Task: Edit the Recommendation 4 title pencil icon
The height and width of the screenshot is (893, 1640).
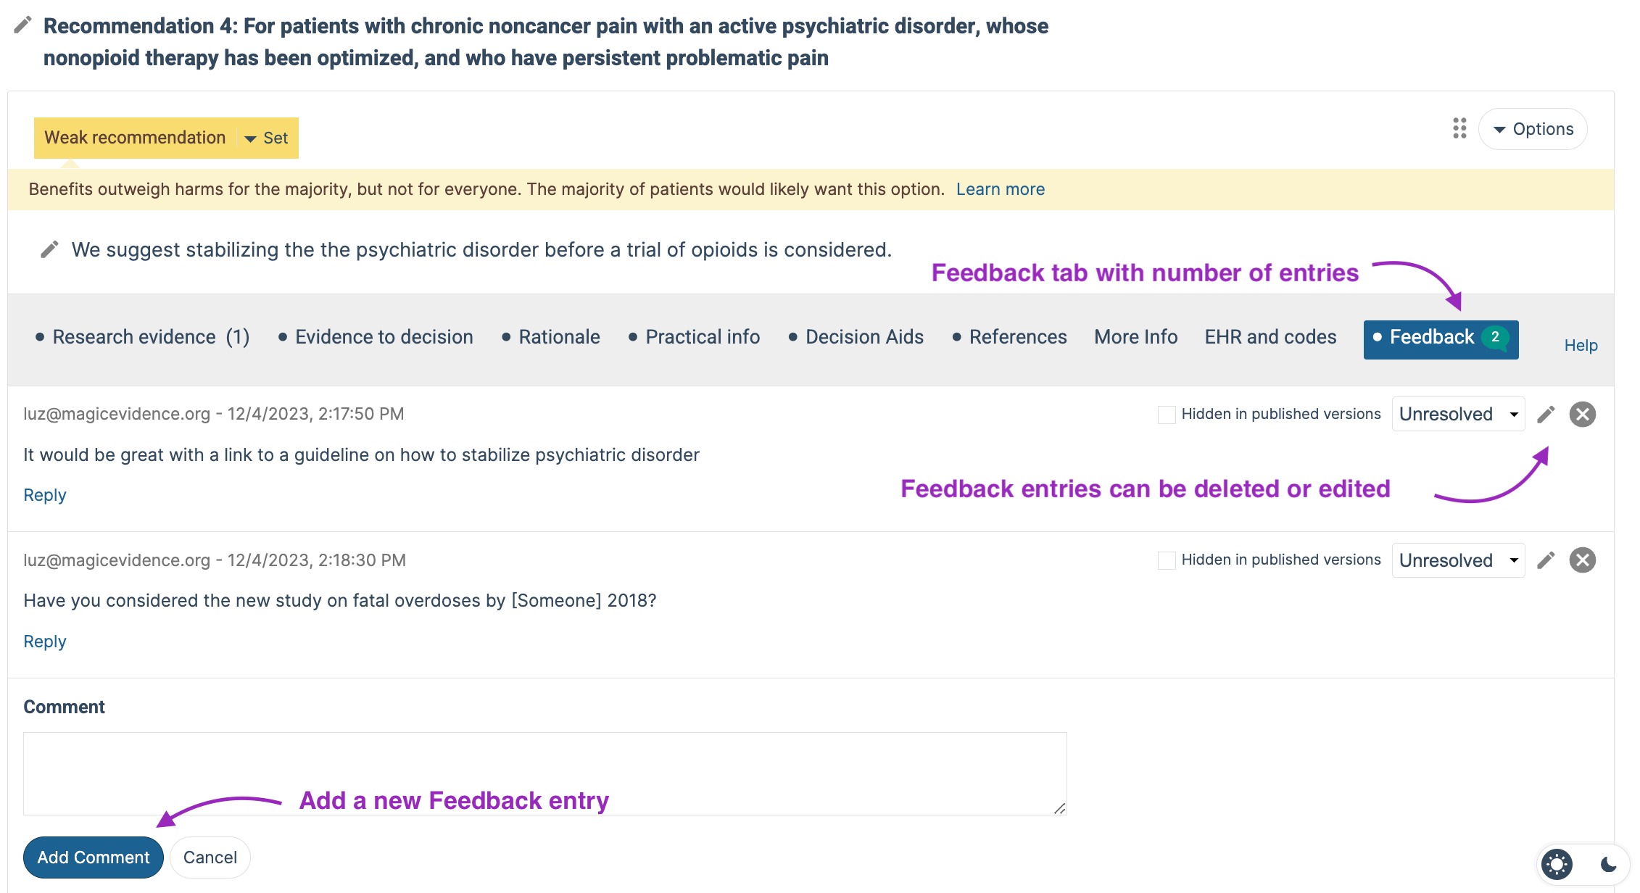Action: (x=23, y=25)
